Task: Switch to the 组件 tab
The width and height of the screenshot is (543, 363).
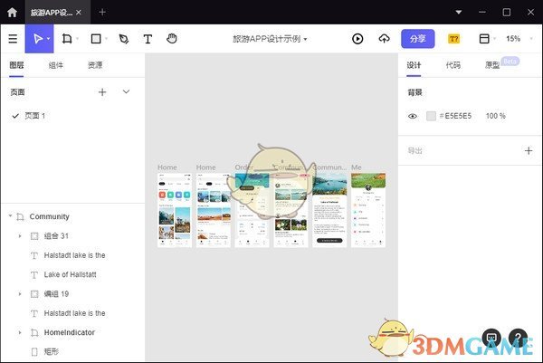Action: pyautogui.click(x=55, y=65)
